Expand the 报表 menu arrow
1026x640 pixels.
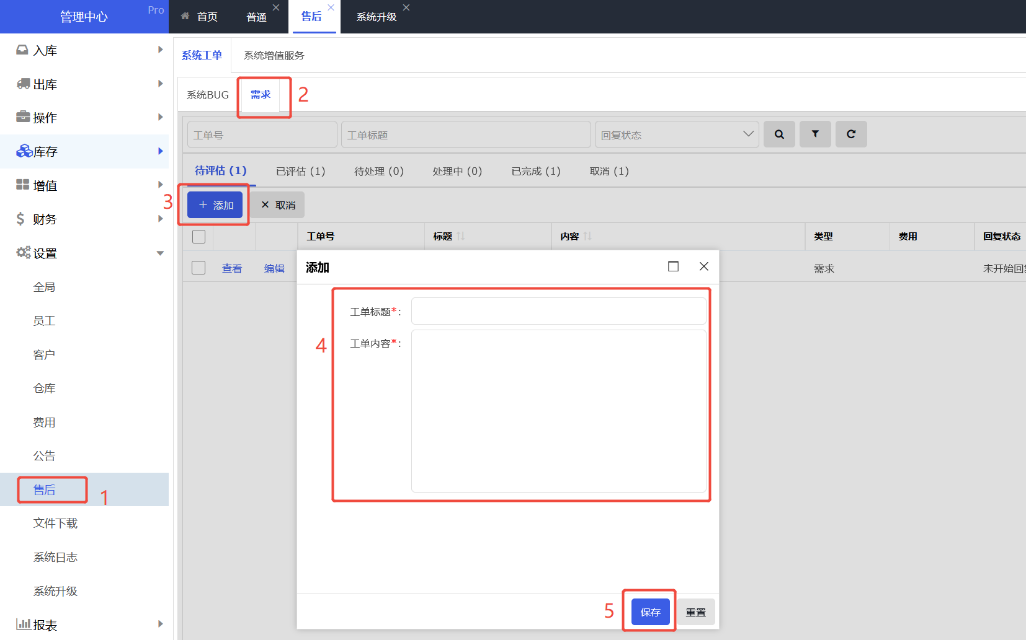pos(160,624)
